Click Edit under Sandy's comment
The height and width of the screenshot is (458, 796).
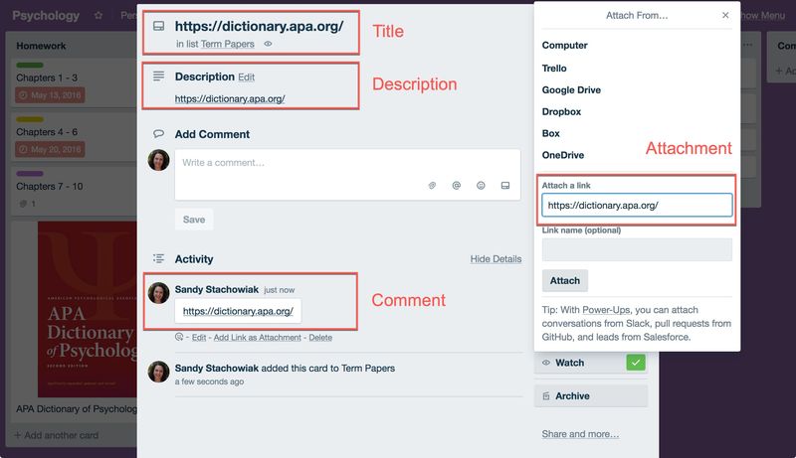point(199,338)
